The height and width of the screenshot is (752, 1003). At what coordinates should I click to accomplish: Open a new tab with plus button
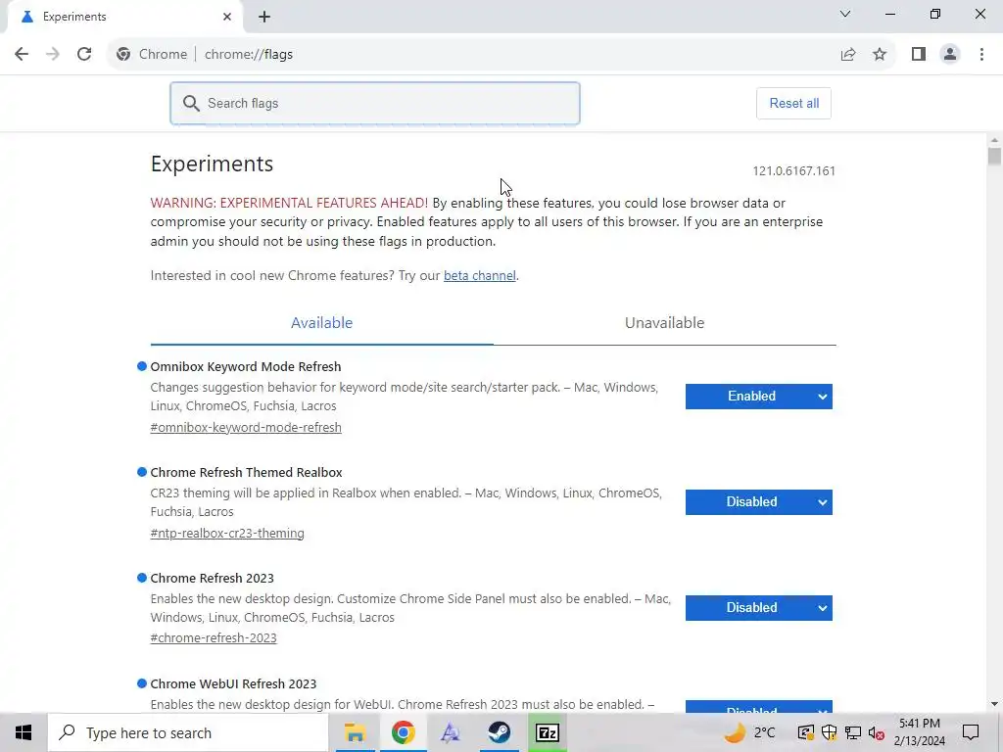tap(264, 17)
